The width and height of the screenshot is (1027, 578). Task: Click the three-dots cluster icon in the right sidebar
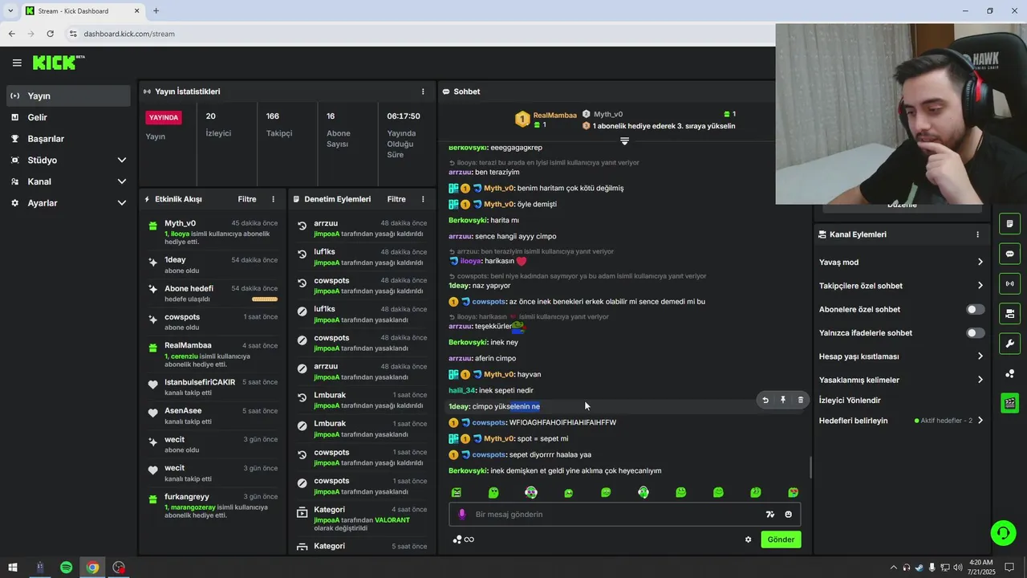[x=1009, y=373]
